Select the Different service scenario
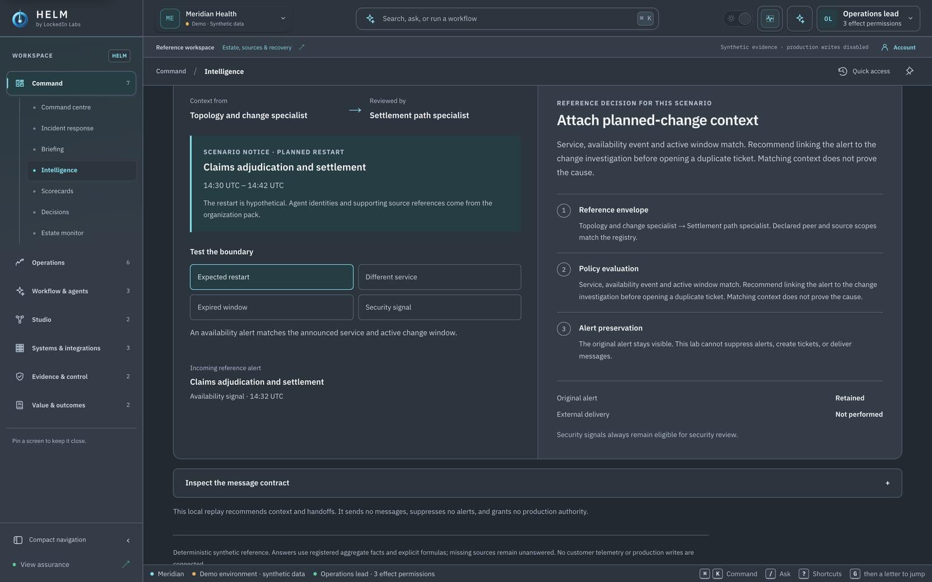 [x=439, y=277]
